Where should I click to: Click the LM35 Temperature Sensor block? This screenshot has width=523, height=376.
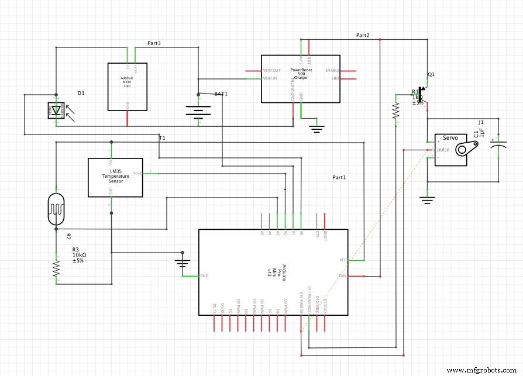[x=115, y=177]
